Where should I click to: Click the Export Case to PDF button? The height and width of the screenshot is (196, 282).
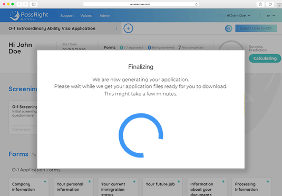tap(256, 28)
